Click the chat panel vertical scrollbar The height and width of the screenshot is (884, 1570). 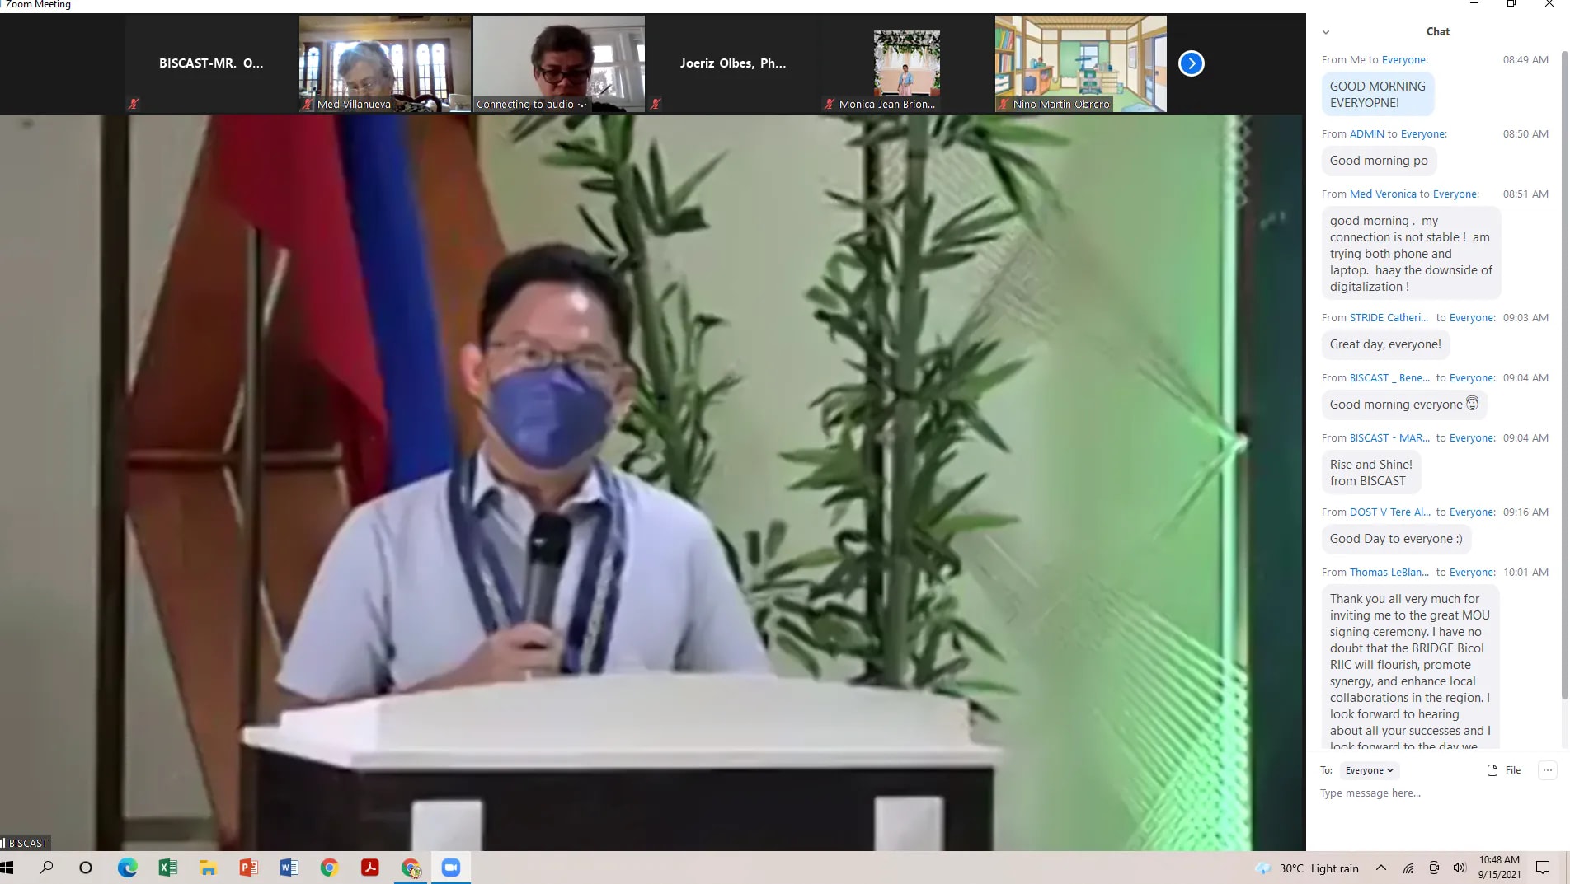tap(1564, 371)
